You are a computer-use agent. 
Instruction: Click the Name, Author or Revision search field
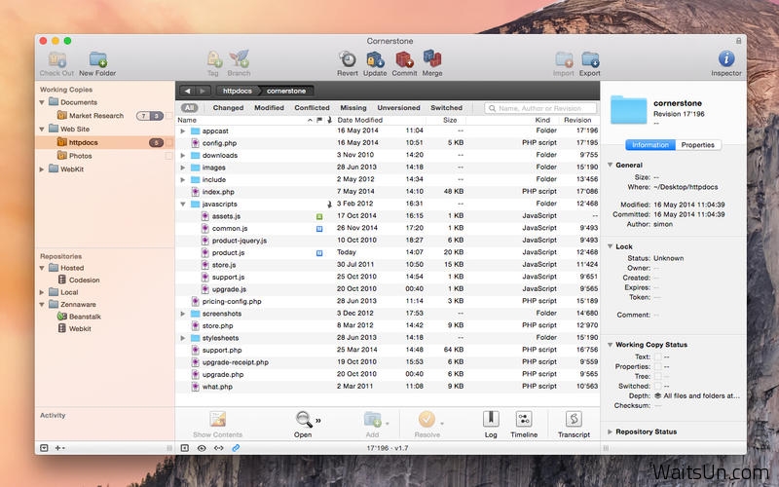pyautogui.click(x=540, y=108)
